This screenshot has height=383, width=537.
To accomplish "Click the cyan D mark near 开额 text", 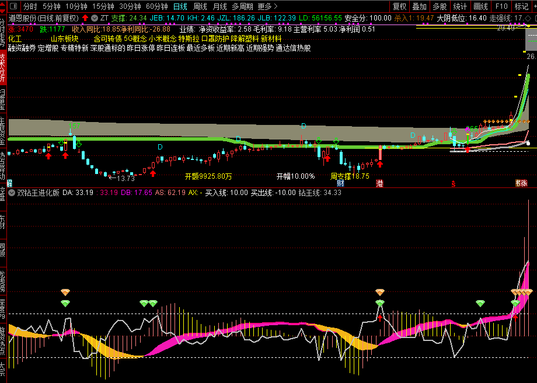I will coord(160,147).
